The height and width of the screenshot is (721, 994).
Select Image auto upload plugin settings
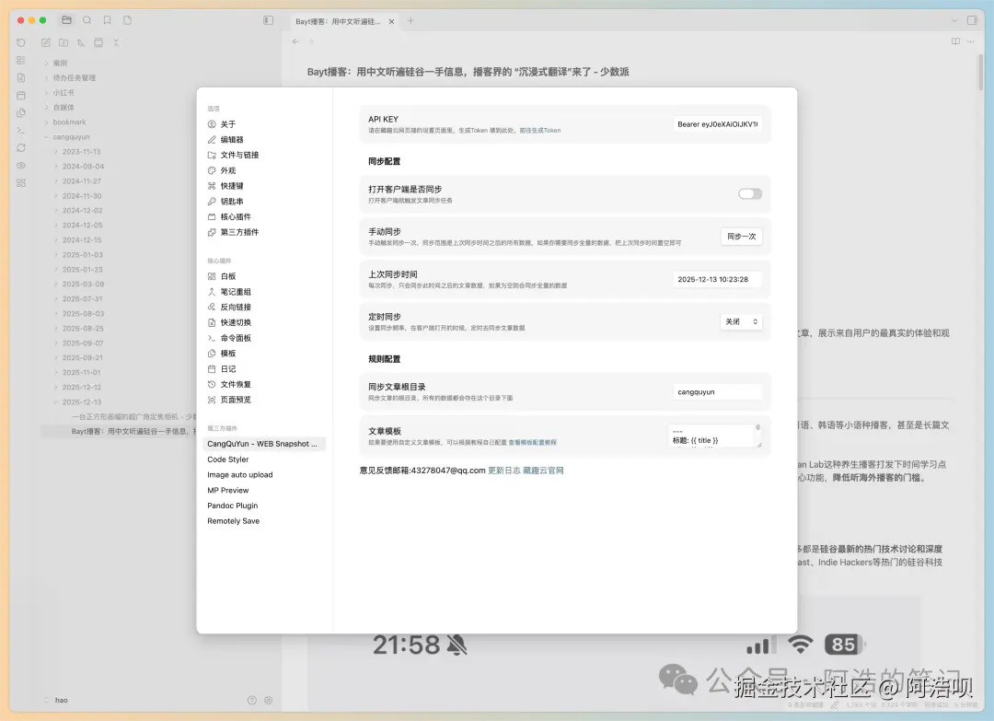[239, 474]
